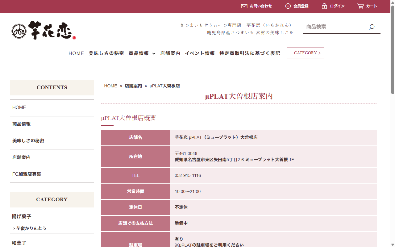Select FC加盟店募集 in the sidebar
Screen dimensions: 395x247
(x=52, y=174)
